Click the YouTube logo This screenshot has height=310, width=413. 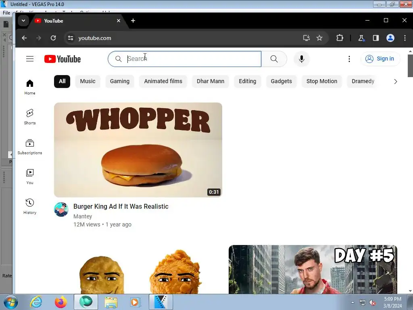coord(63,59)
